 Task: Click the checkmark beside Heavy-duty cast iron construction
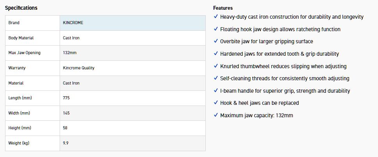point(216,17)
